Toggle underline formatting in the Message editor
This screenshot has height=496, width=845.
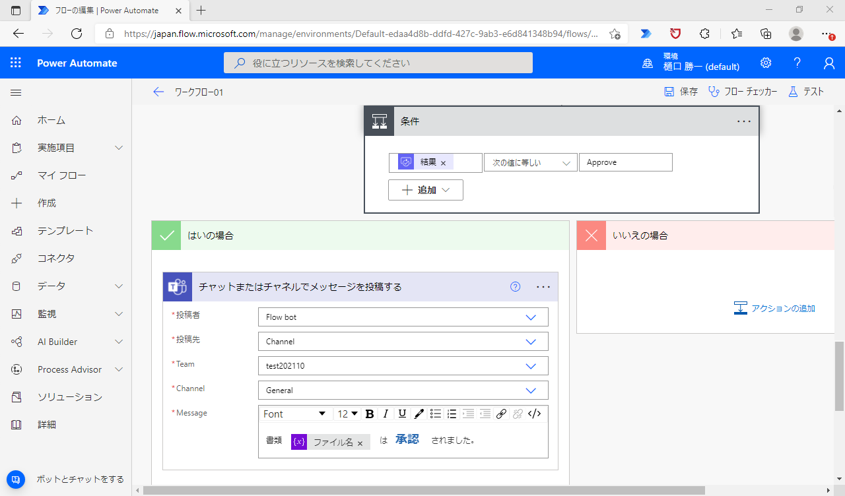pyautogui.click(x=402, y=414)
